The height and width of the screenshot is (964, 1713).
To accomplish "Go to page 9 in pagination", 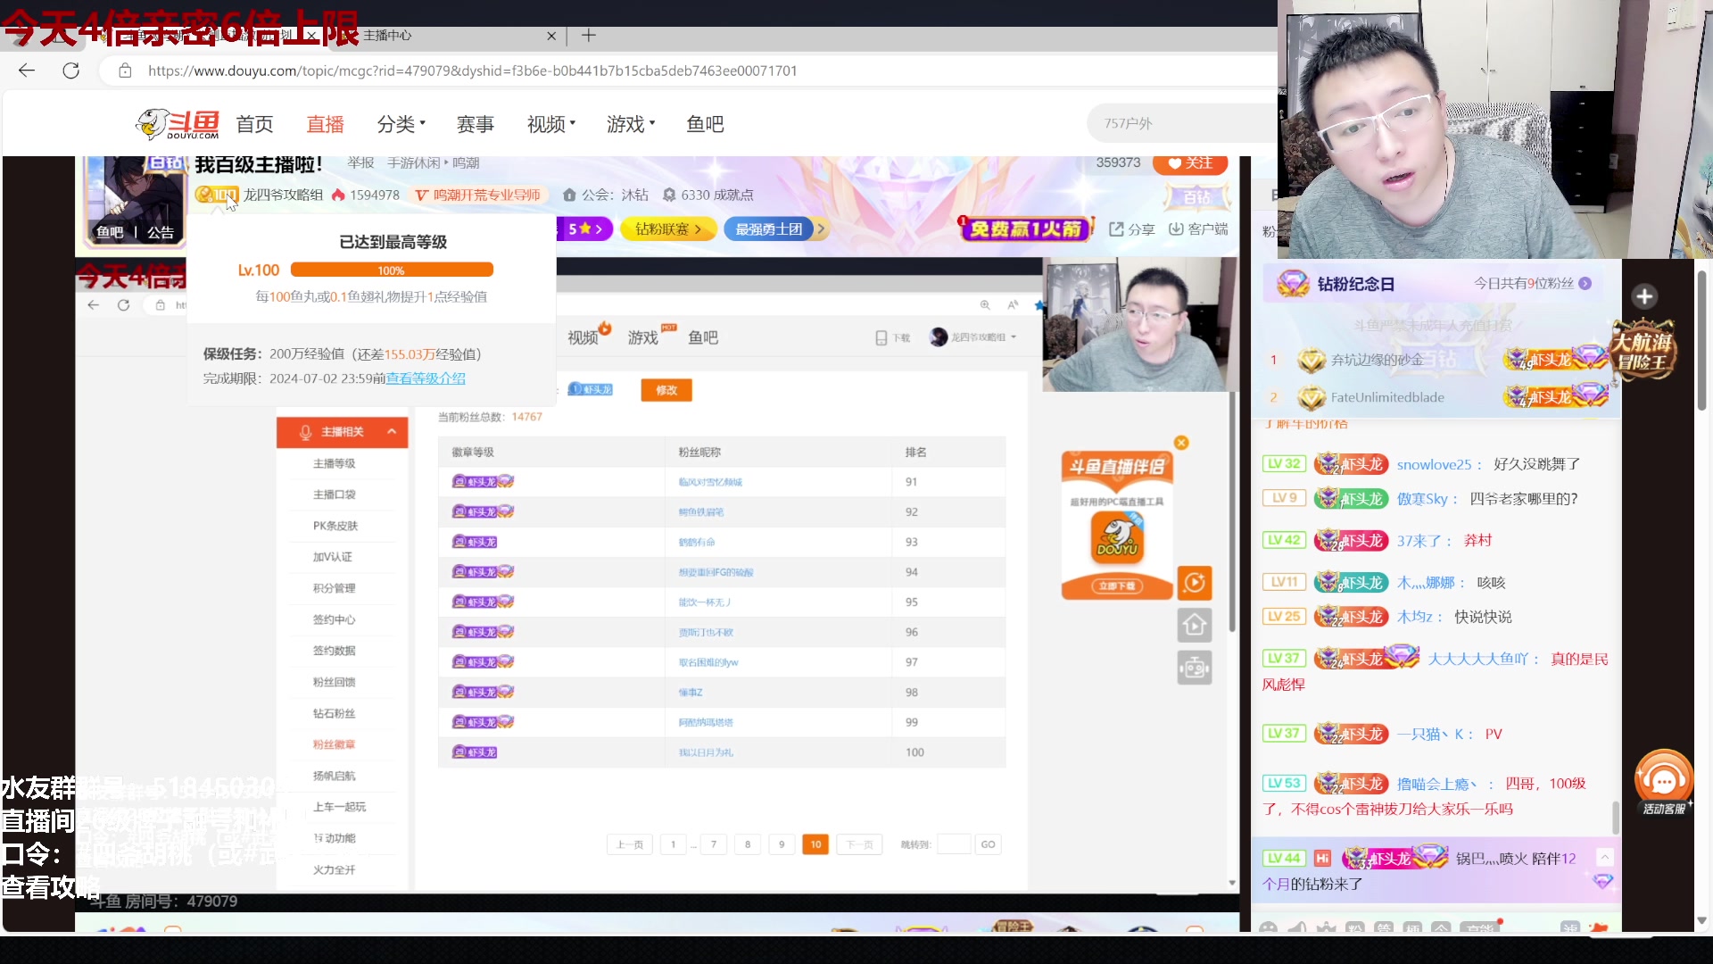I will tap(782, 844).
